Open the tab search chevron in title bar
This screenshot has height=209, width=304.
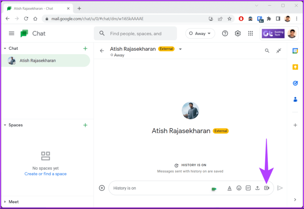click(x=256, y=6)
